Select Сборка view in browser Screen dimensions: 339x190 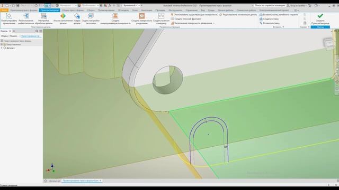click(x=4, y=36)
